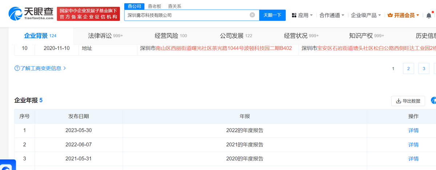Viewport: 436px width, 170px height.
Task: Click the 应用 grid icon
Action: [294, 15]
